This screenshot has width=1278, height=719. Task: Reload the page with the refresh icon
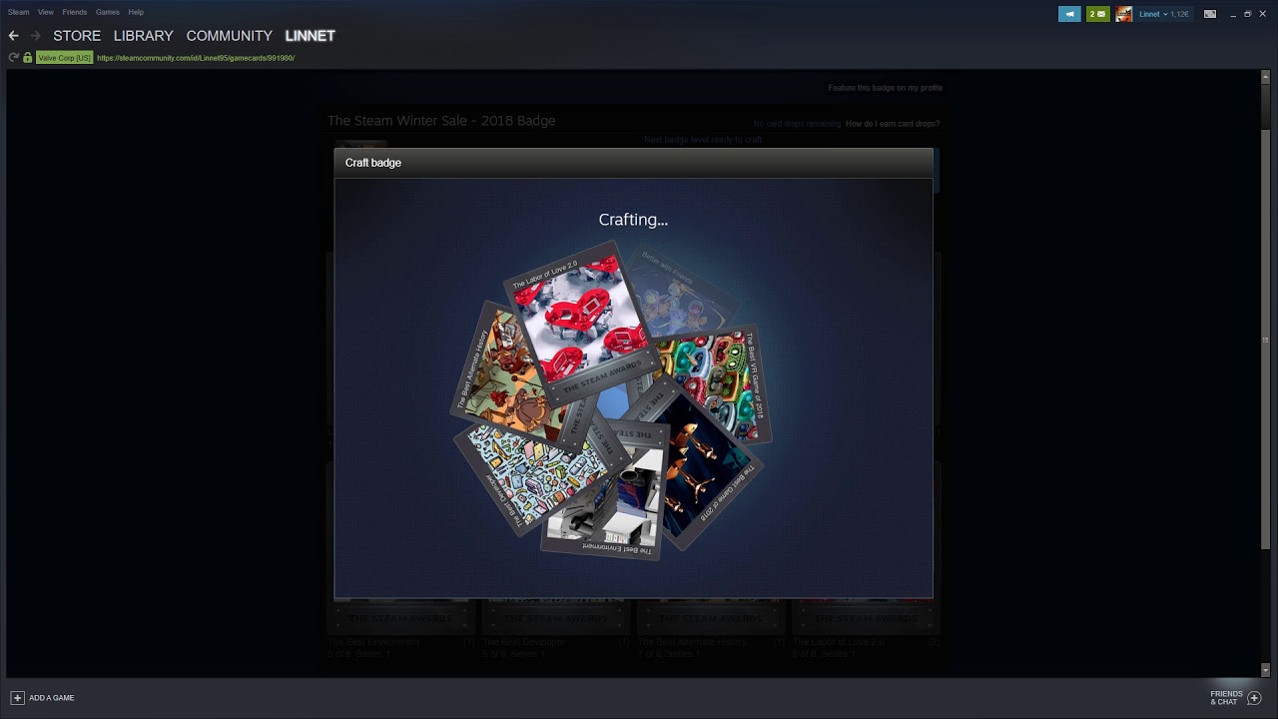point(13,58)
